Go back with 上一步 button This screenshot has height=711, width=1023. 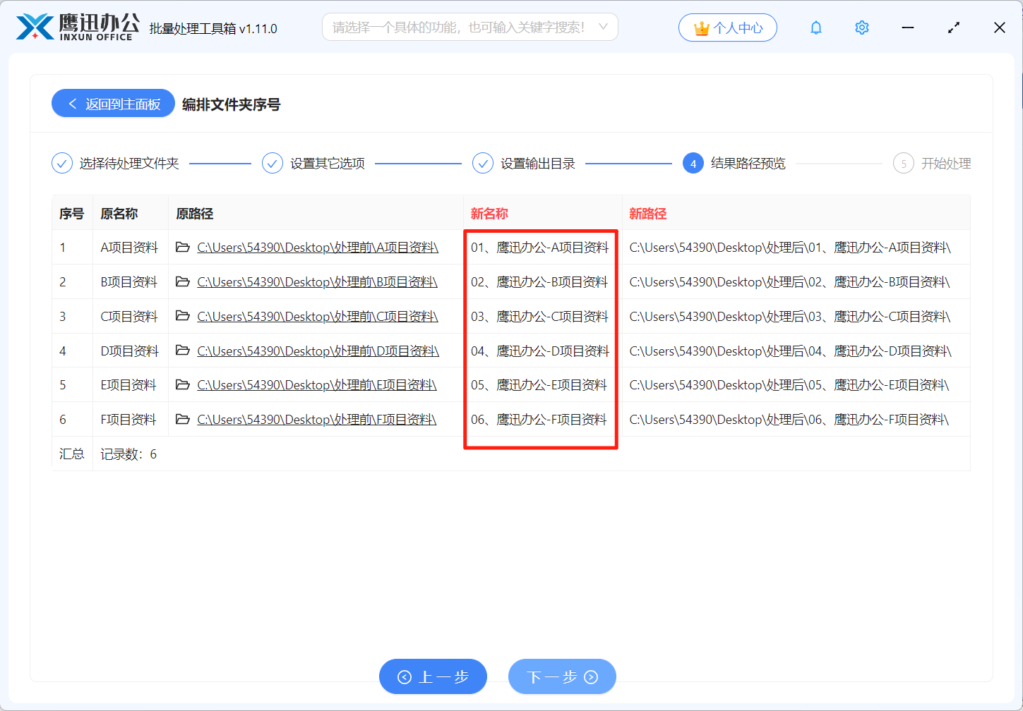433,677
